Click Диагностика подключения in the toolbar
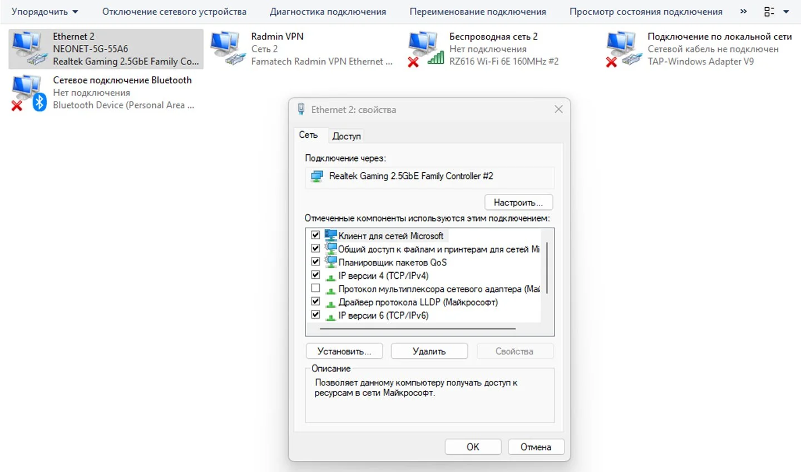 click(328, 12)
